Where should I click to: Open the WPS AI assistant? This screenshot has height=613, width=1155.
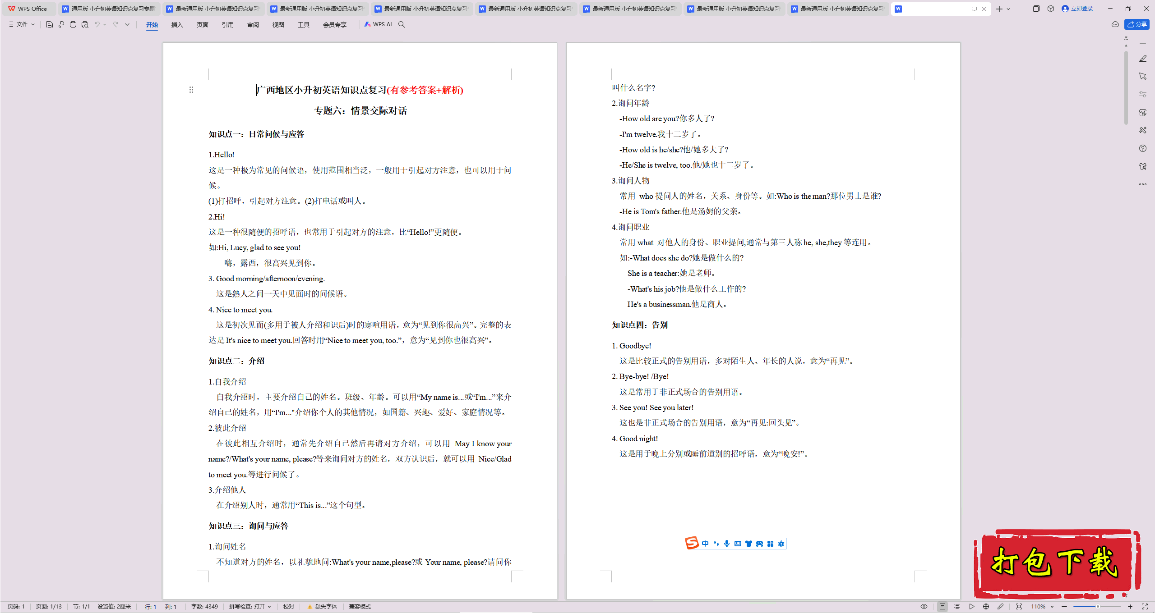378,24
